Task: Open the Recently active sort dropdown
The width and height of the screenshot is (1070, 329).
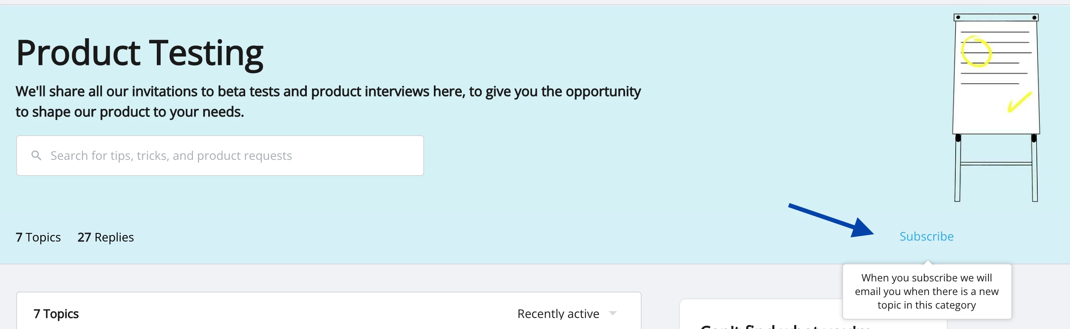Action: (x=567, y=314)
